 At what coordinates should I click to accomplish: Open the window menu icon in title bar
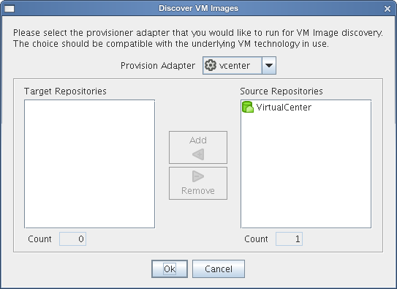point(10,9)
